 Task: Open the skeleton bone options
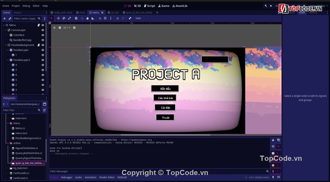(x=130, y=18)
